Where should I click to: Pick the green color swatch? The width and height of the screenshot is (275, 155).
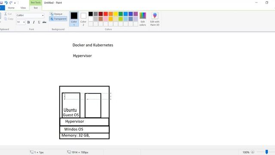point(121,14)
